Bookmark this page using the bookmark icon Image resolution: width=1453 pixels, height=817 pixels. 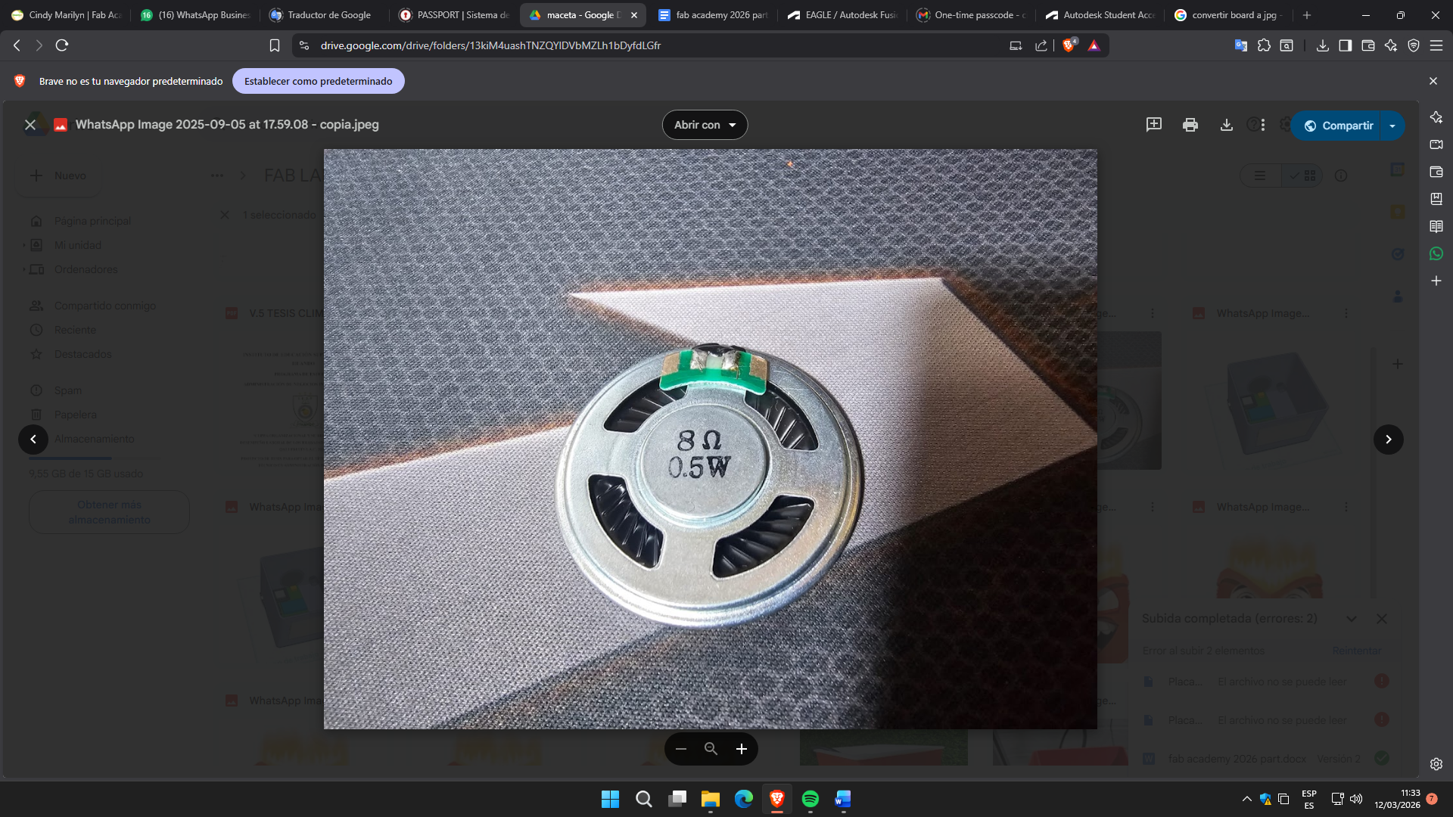coord(275,45)
